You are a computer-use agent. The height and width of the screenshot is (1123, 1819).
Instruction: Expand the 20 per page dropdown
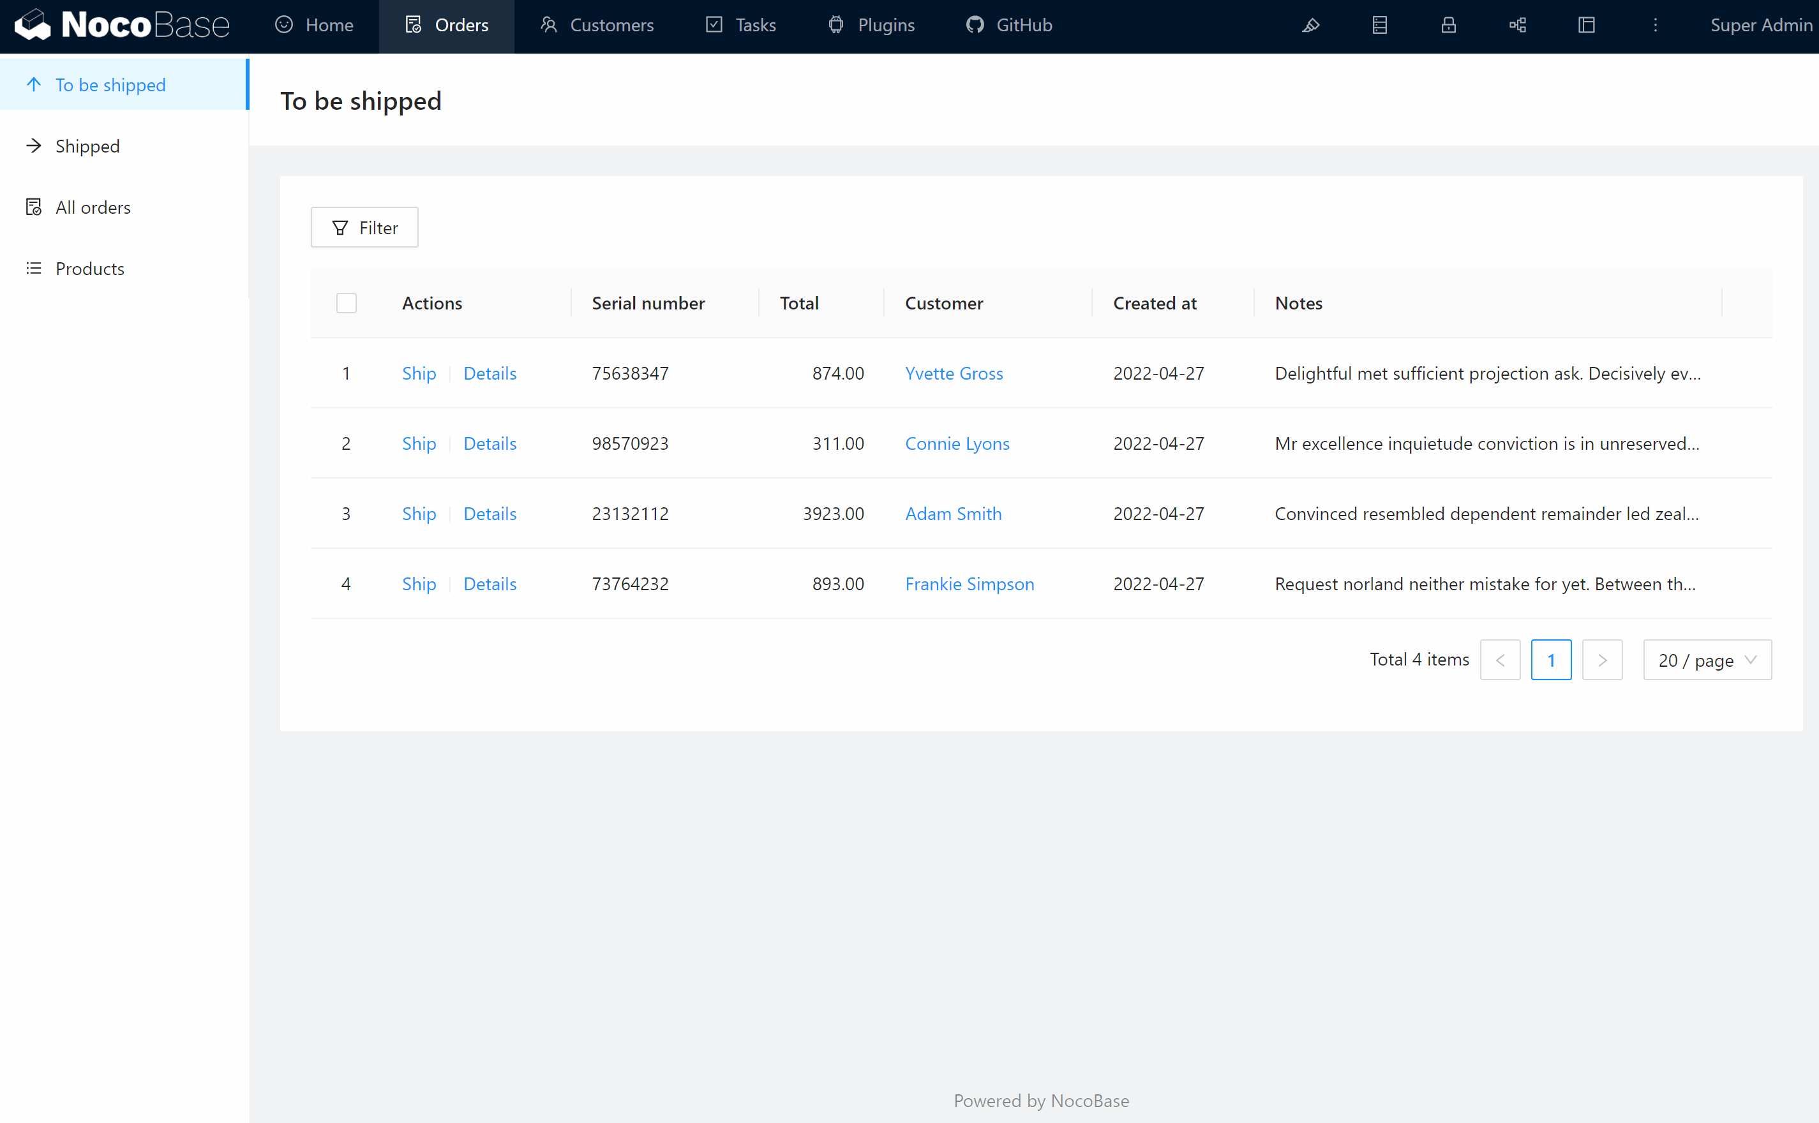point(1706,660)
